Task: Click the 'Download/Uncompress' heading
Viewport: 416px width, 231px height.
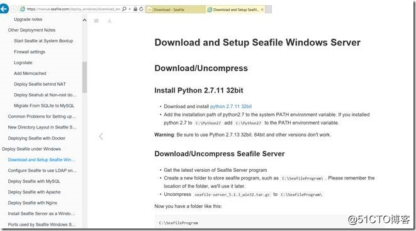Action: 201,68
